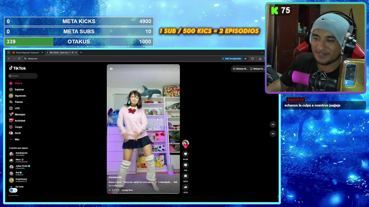Open the tab search dropdown arrow
This screenshot has width=369, height=207.
(x=9, y=53)
